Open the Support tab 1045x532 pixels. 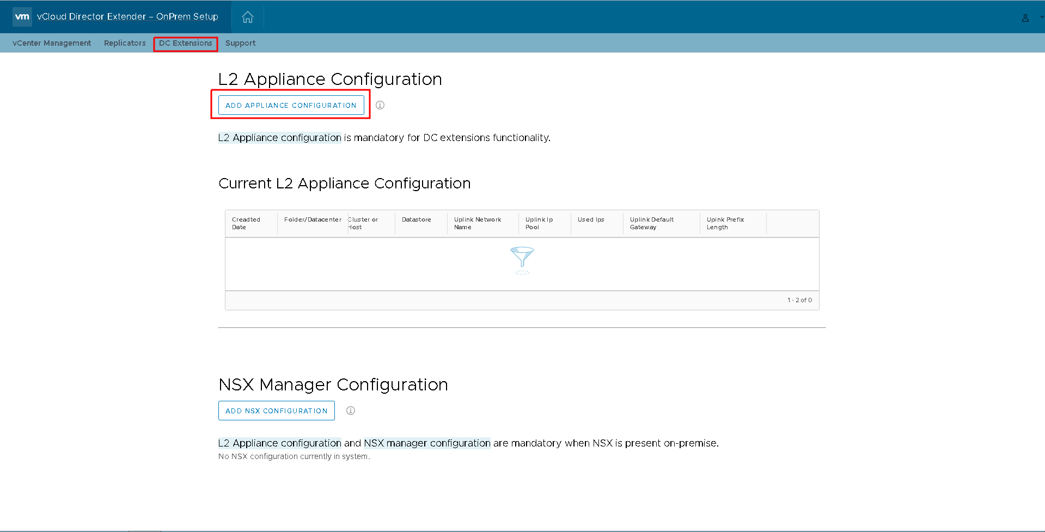(240, 43)
